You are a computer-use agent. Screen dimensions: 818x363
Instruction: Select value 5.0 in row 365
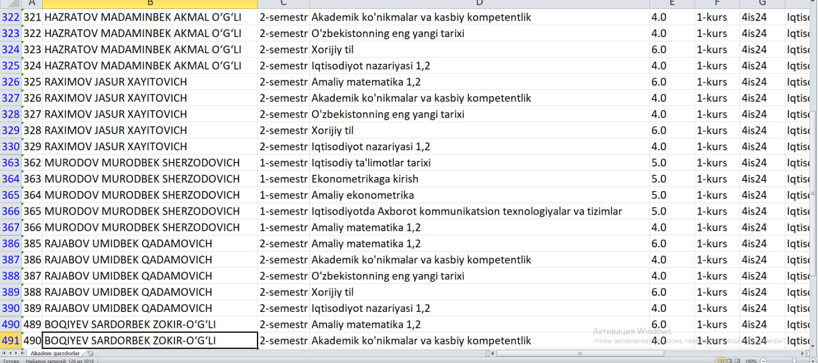672,195
